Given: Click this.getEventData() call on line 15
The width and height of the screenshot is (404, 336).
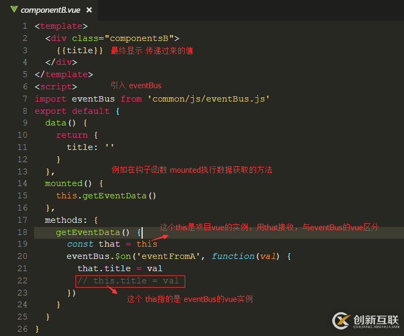Looking at the screenshot, I should click(106, 196).
